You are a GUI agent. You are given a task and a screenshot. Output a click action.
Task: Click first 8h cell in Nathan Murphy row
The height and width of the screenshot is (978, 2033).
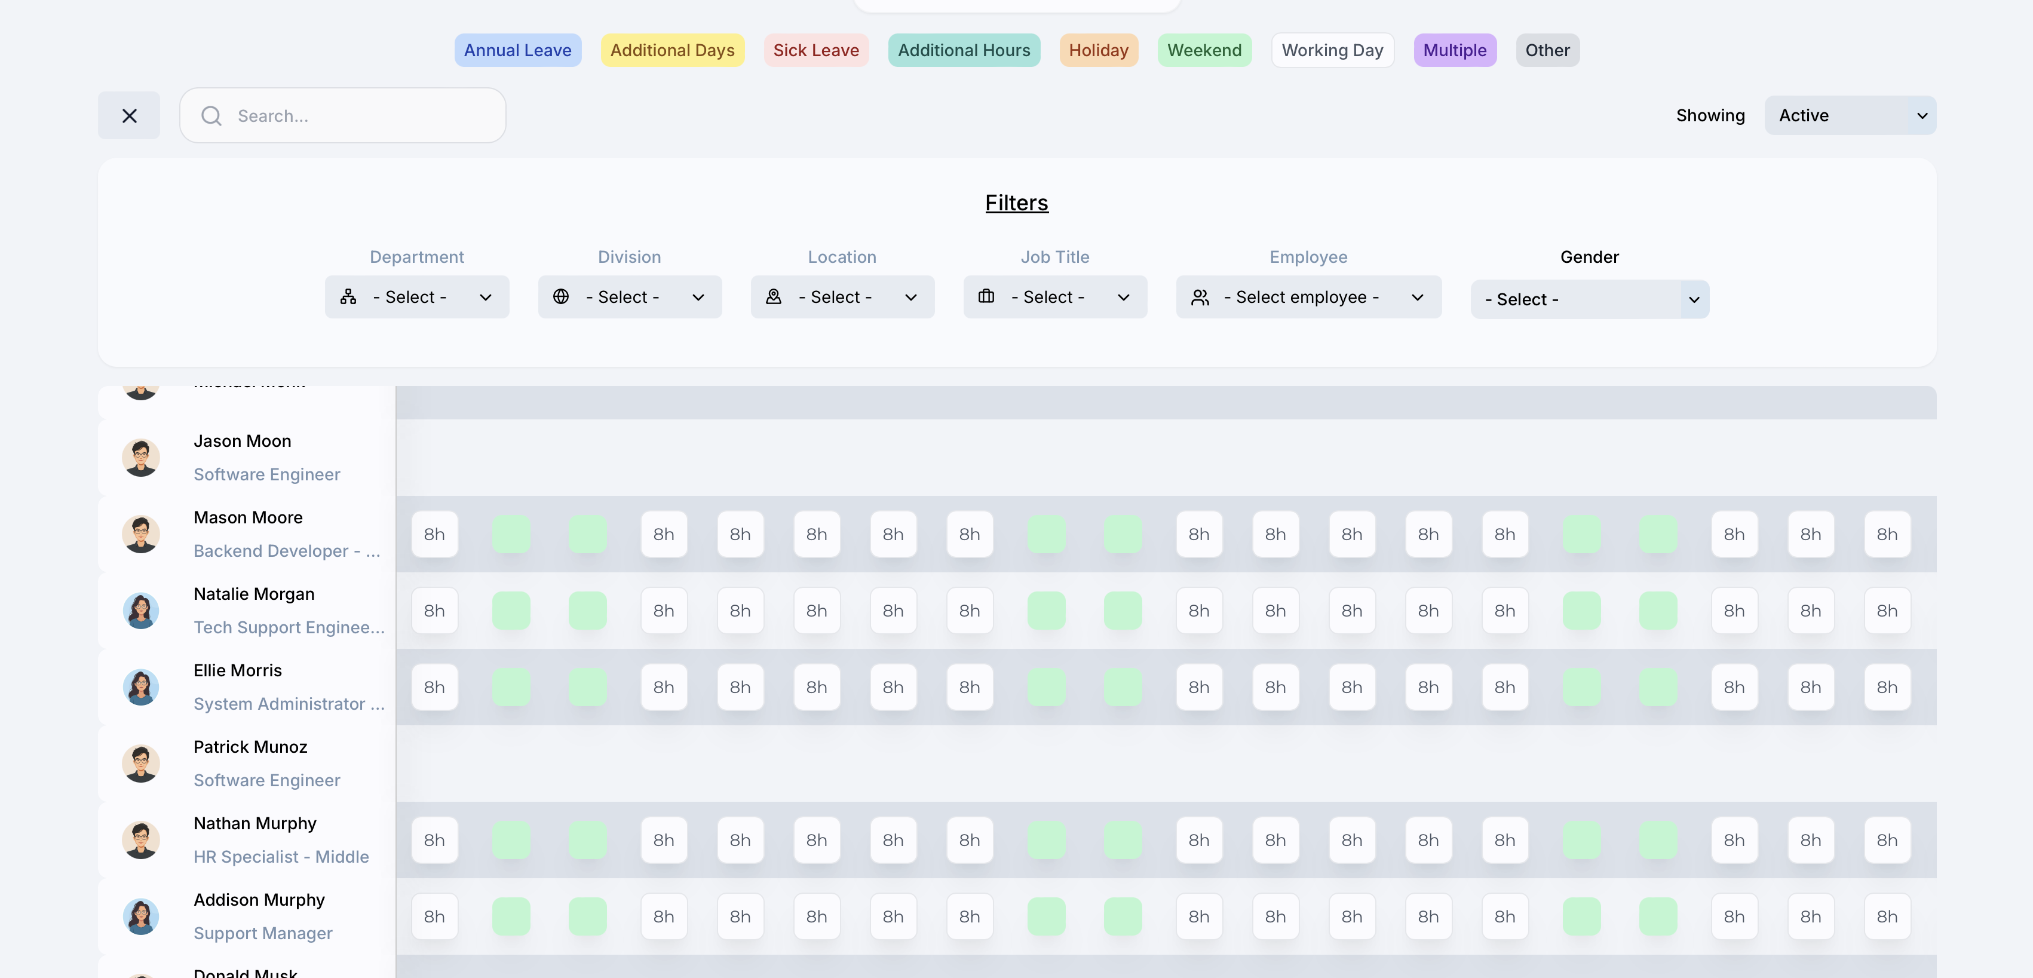point(434,841)
